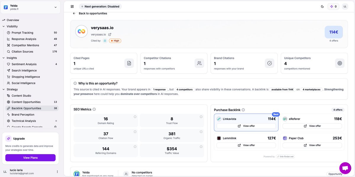Screen dimensions: 355x177
Task: Click the Unique Competitors target icon
Action: (x=340, y=63)
